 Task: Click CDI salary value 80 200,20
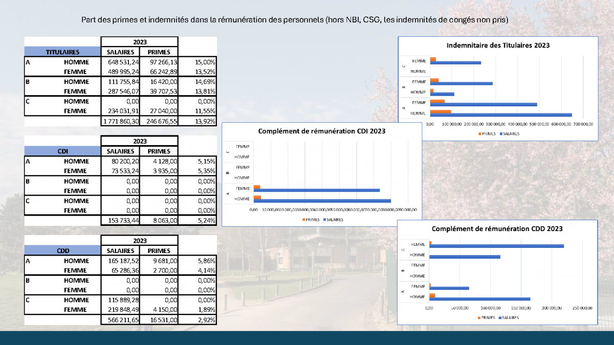(x=125, y=161)
